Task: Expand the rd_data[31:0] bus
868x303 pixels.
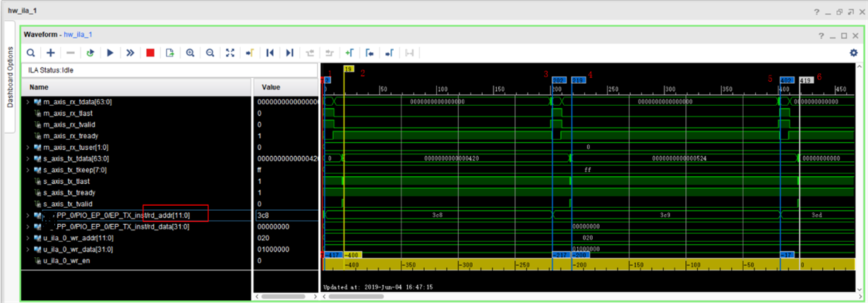Action: pyautogui.click(x=28, y=226)
